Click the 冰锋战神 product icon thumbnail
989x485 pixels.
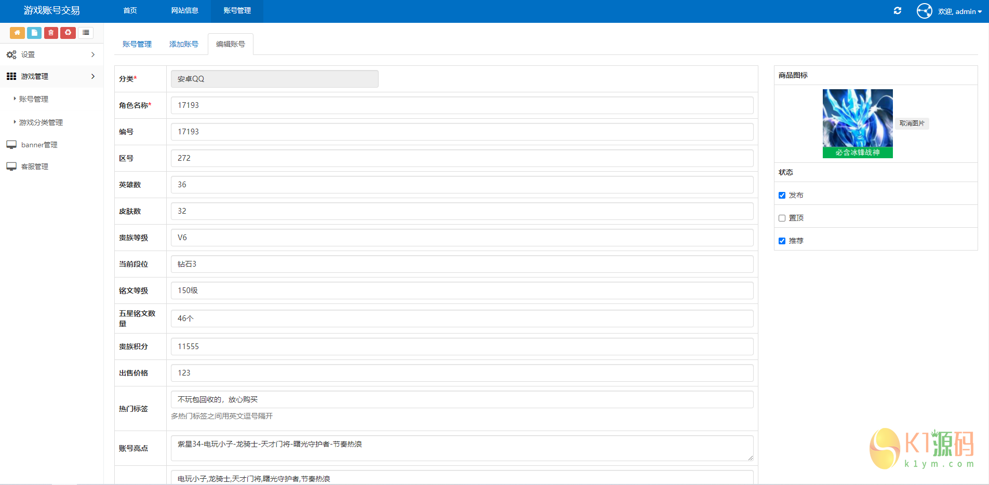pos(858,123)
